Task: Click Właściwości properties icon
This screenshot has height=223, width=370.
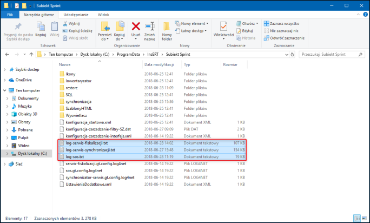Action: point(223,27)
